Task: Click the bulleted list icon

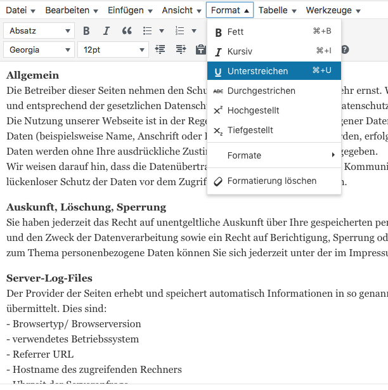Action: coord(148,31)
